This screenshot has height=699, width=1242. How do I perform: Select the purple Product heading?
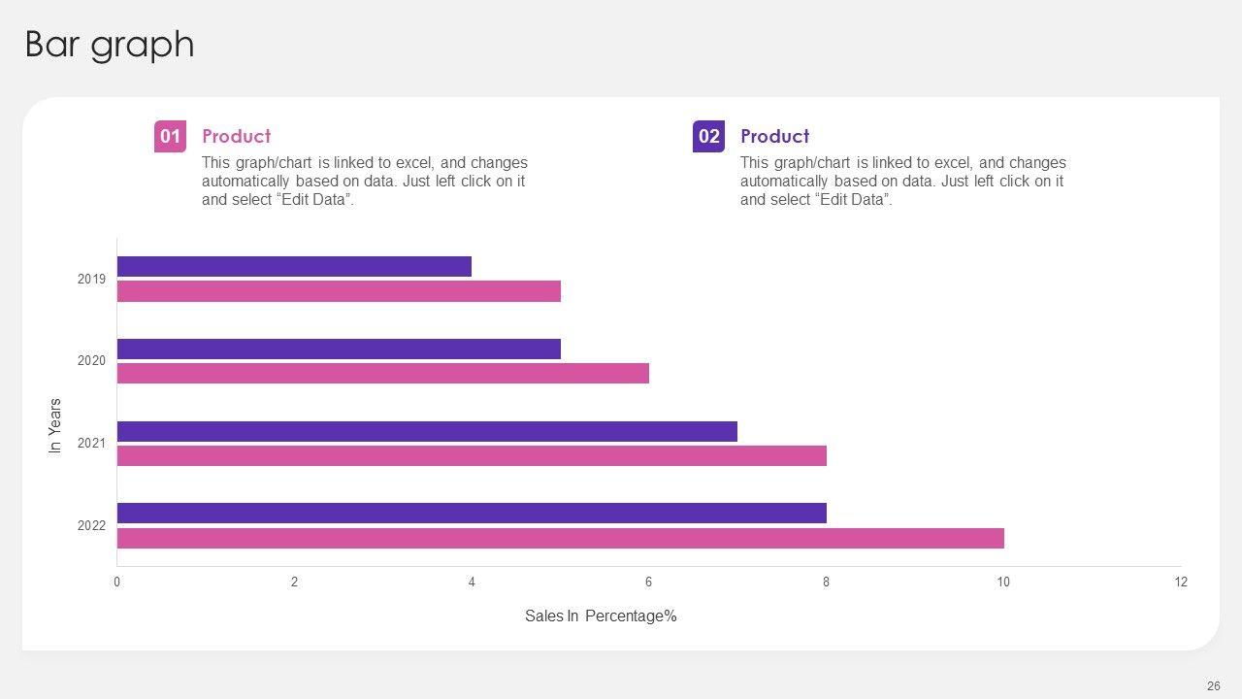pos(774,136)
